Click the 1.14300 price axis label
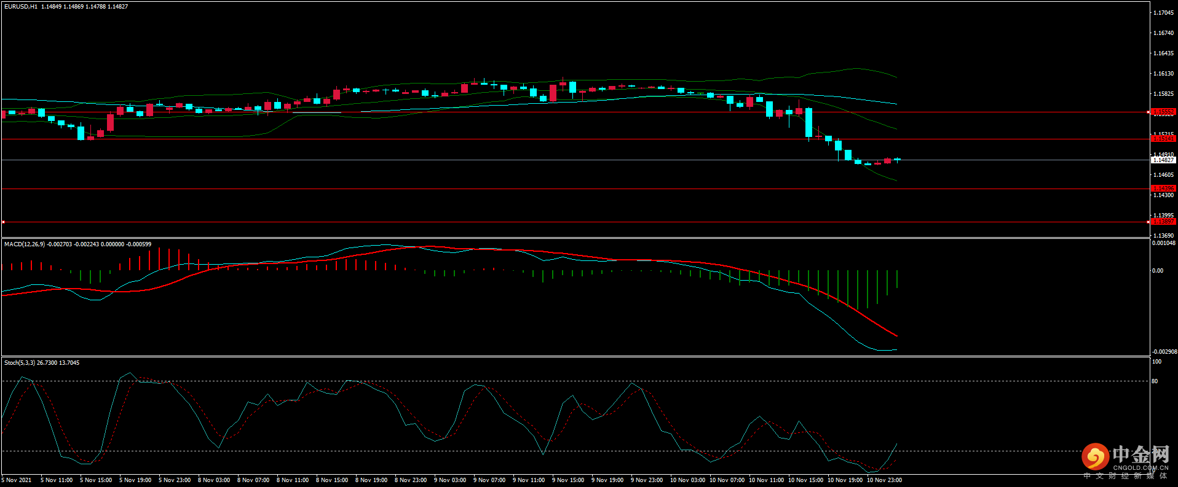This screenshot has width=1178, height=487. (1163, 195)
